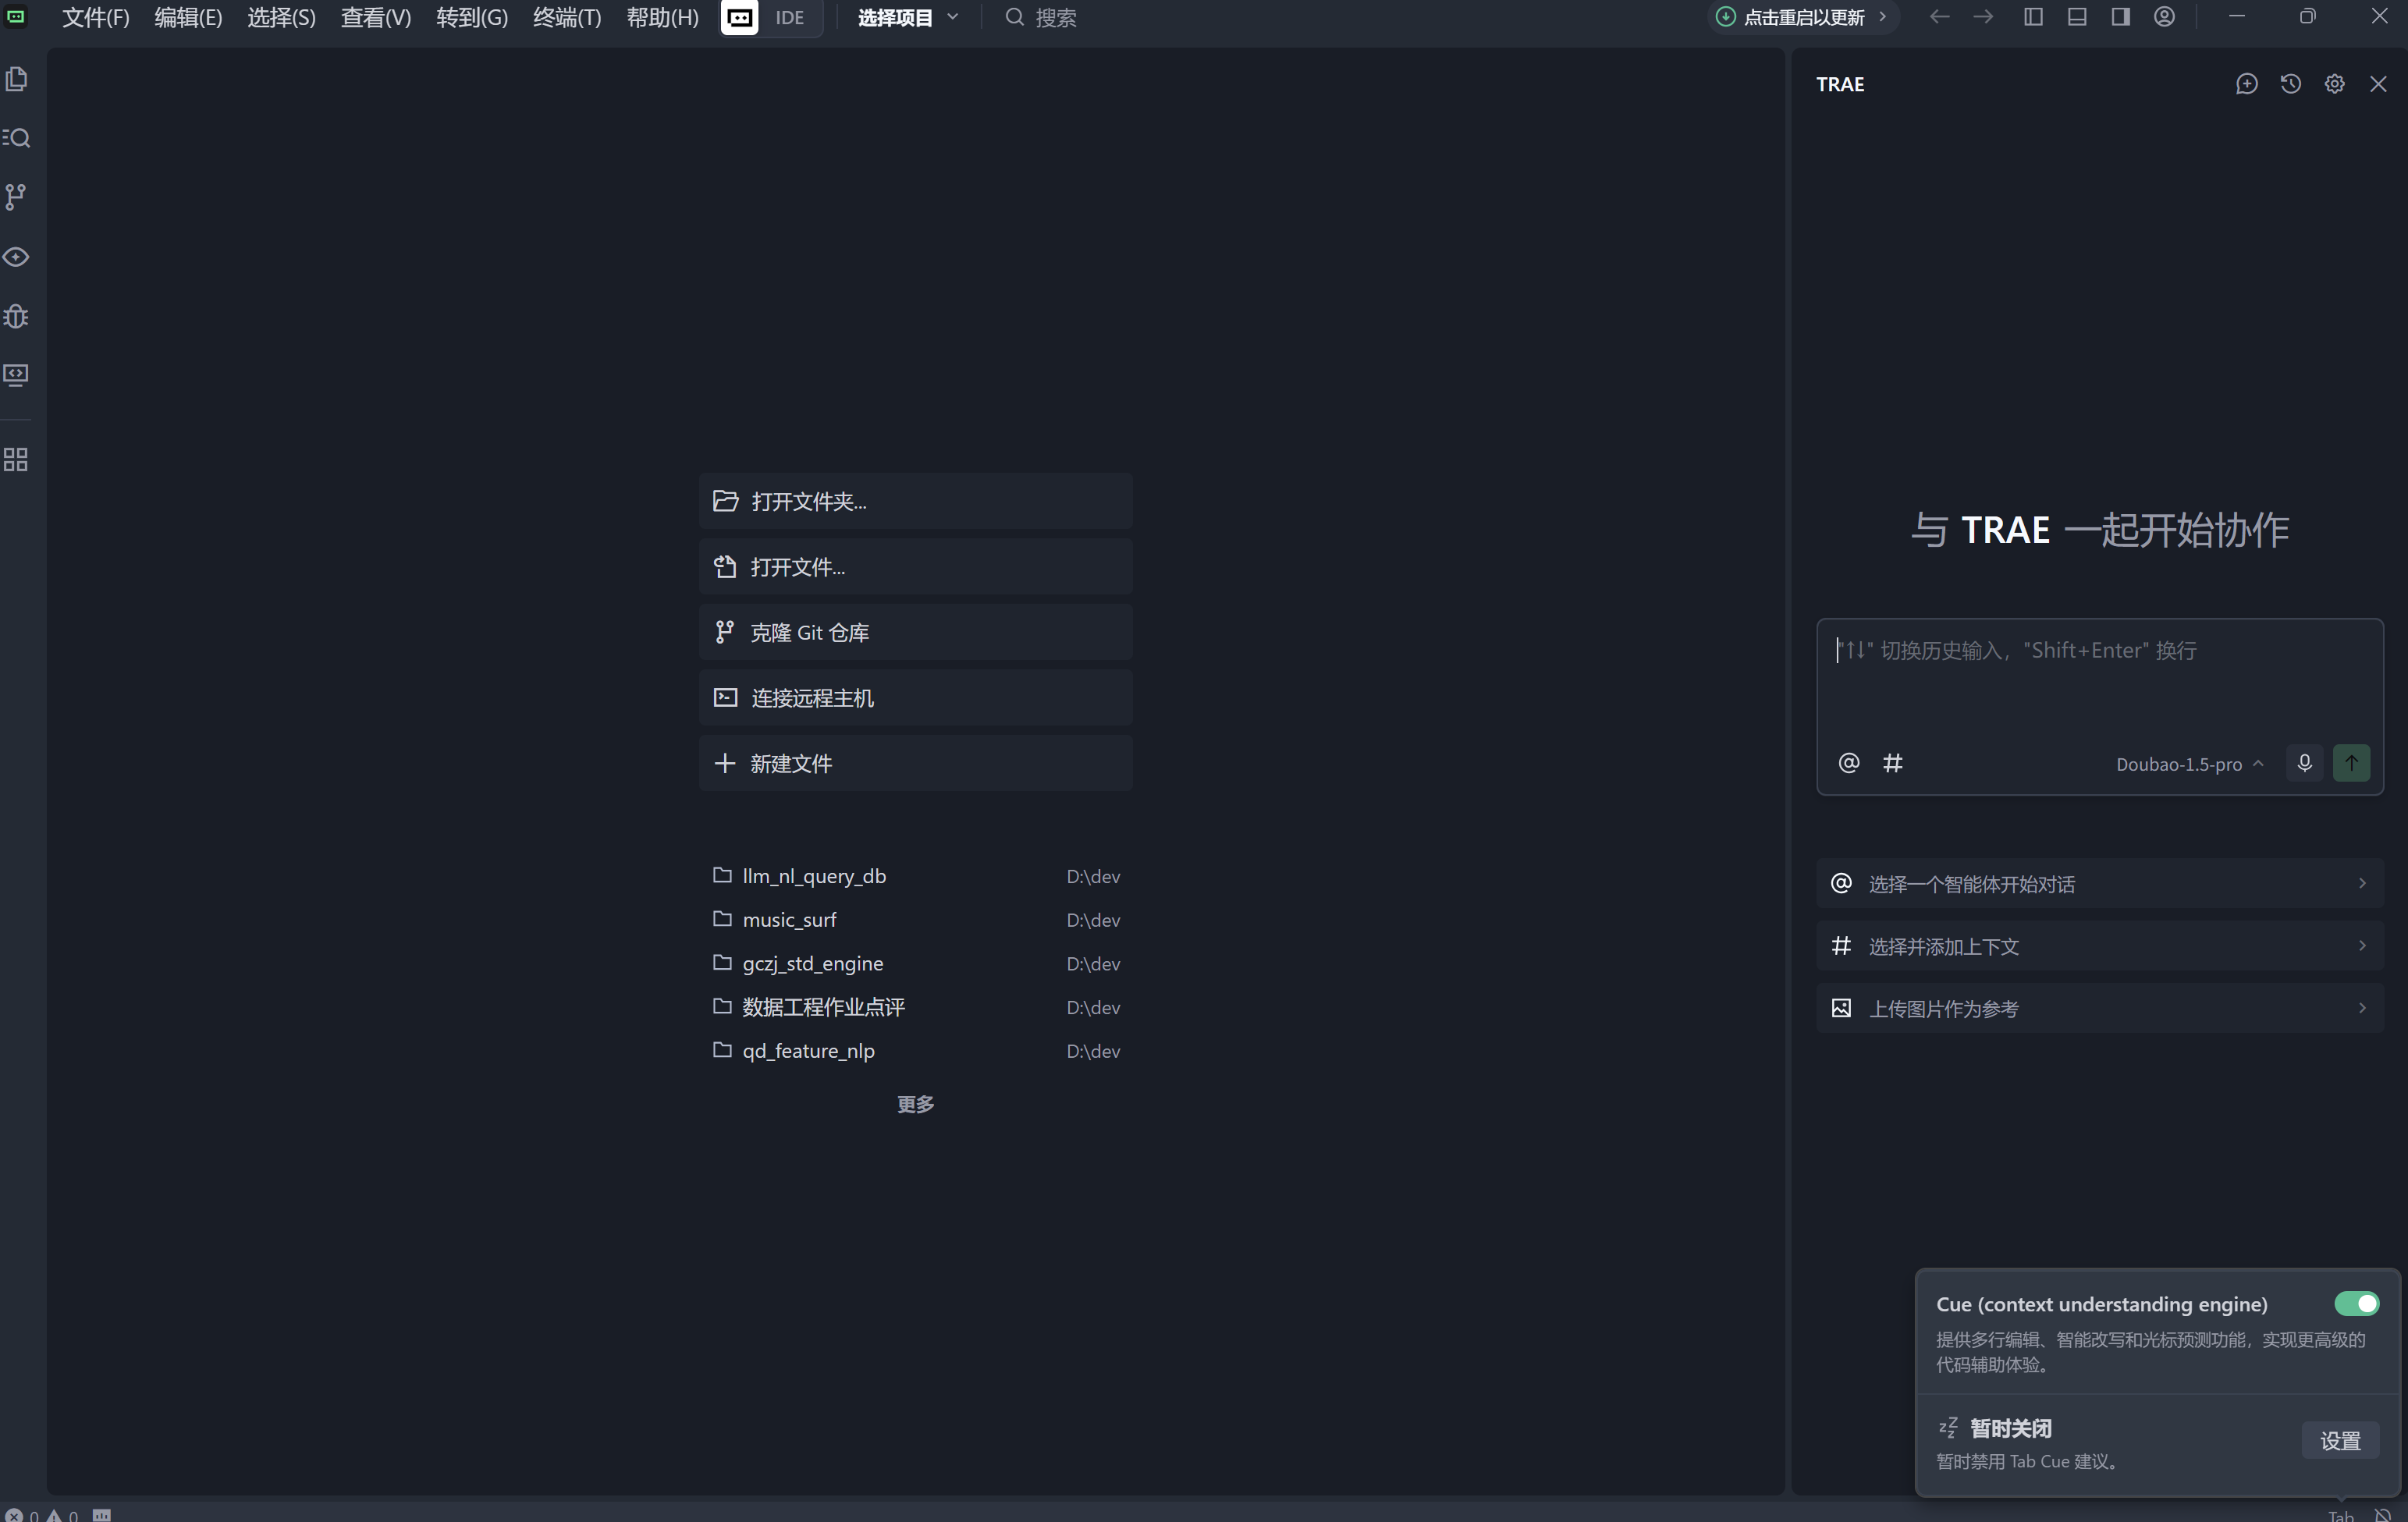Image resolution: width=2408 pixels, height=1522 pixels.
Task: Open the Search panel in activity bar
Action: (x=17, y=138)
